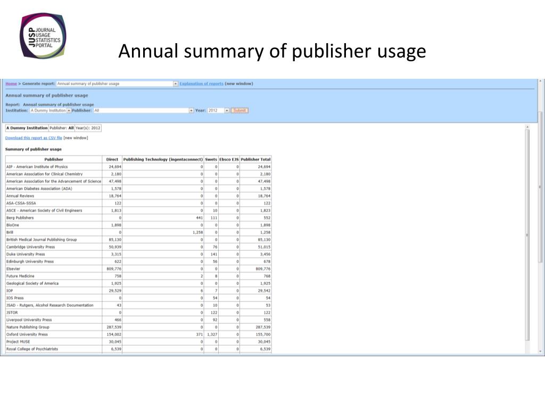Select Royal College of Psychiatrists row
Screen dimensions: 545x409
138,349
